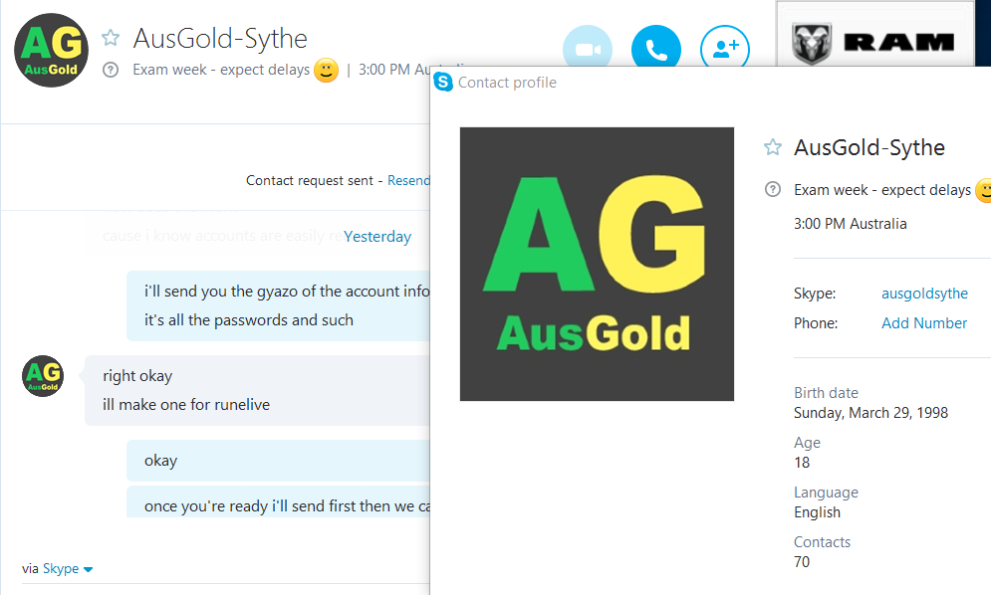The width and height of the screenshot is (991, 595).
Task: Click AusGold avatar beside 'right okay' message
Action: pyautogui.click(x=43, y=376)
